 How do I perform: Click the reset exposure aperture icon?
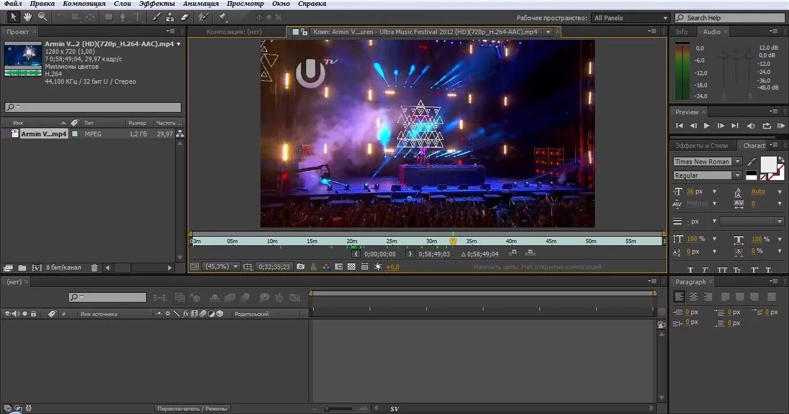[x=378, y=267]
